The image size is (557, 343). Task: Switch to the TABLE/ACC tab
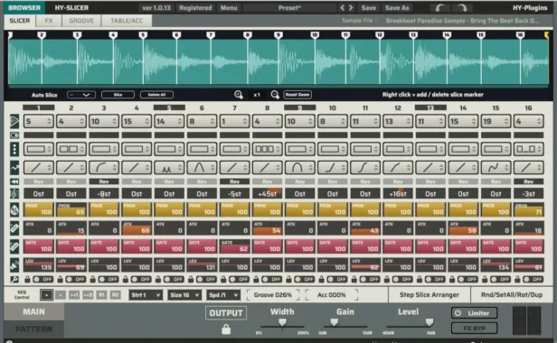point(127,21)
